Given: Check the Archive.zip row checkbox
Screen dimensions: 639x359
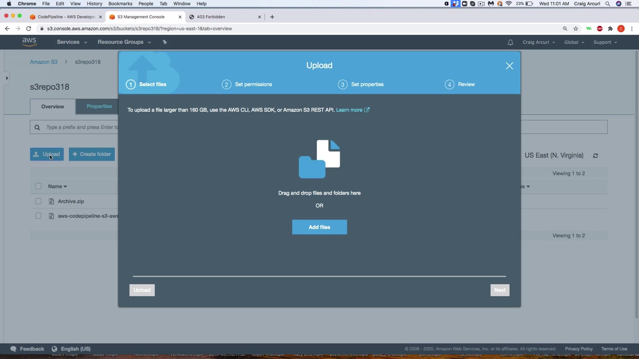Looking at the screenshot, I should pos(38,201).
